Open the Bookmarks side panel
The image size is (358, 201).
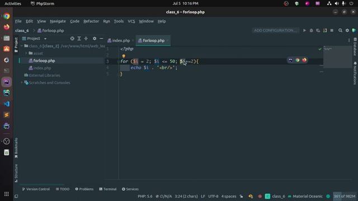pyautogui.click(x=16, y=148)
